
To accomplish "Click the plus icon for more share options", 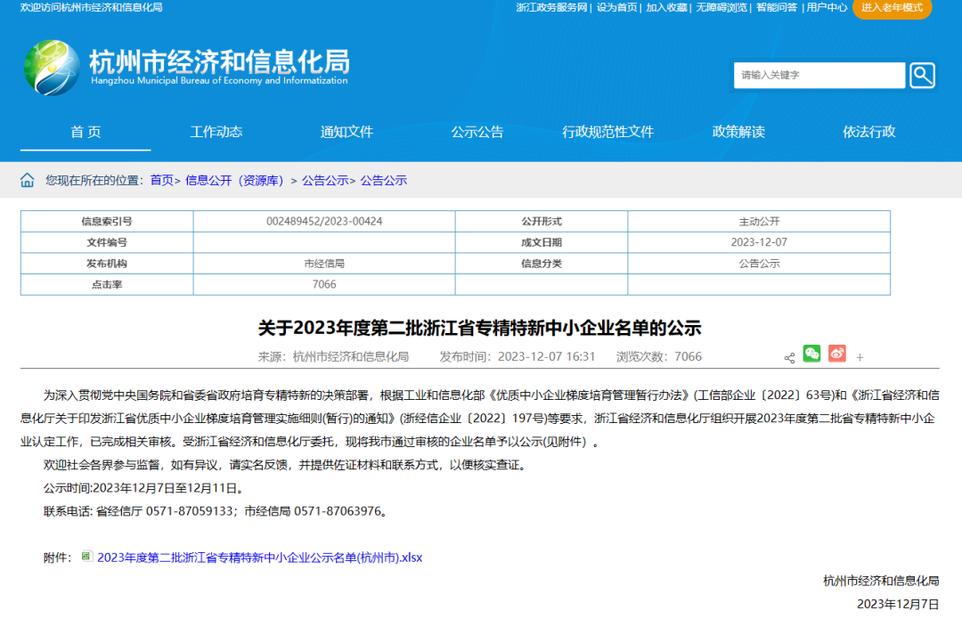I will tap(859, 356).
